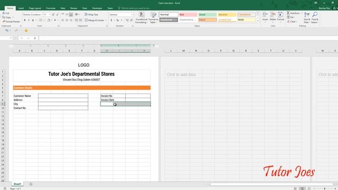
Task: Open Find & Select menu
Action: [315, 17]
